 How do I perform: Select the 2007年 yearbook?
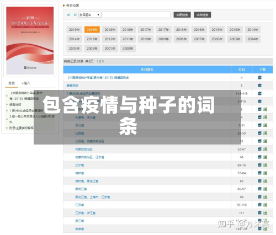click(199, 39)
